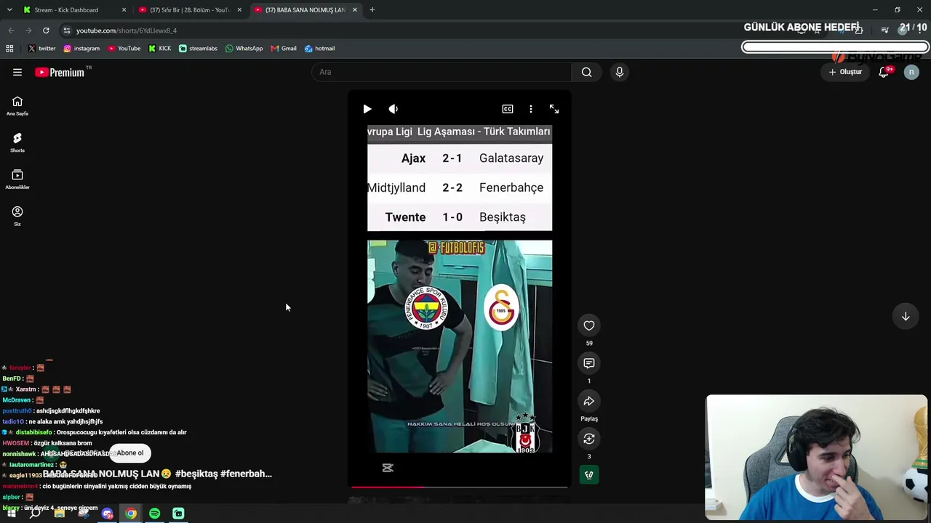
Task: Open the YouTube bookmark
Action: tap(124, 49)
